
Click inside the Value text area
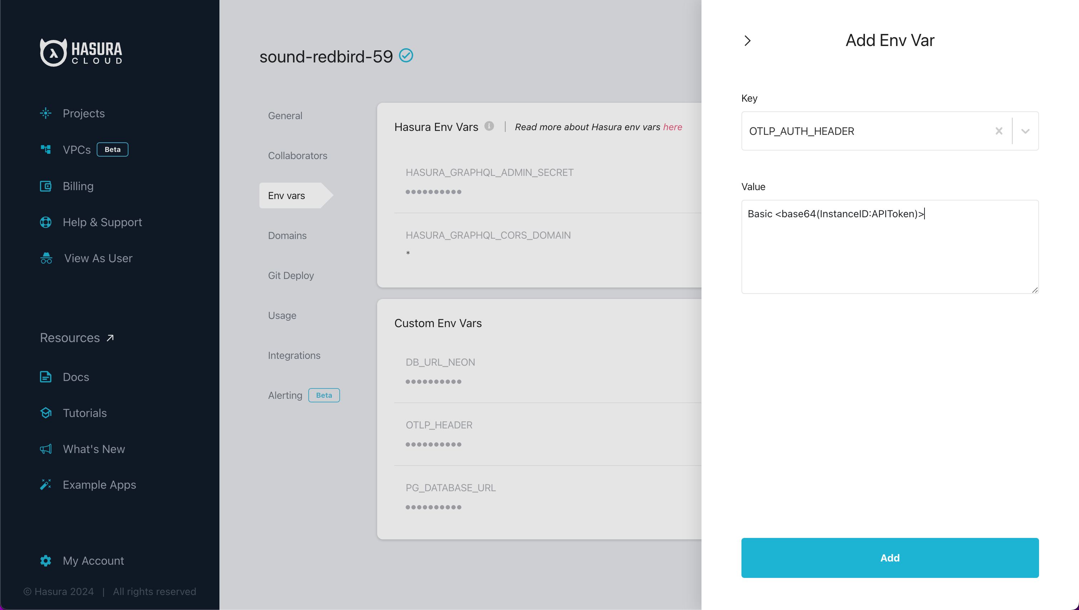pos(890,251)
